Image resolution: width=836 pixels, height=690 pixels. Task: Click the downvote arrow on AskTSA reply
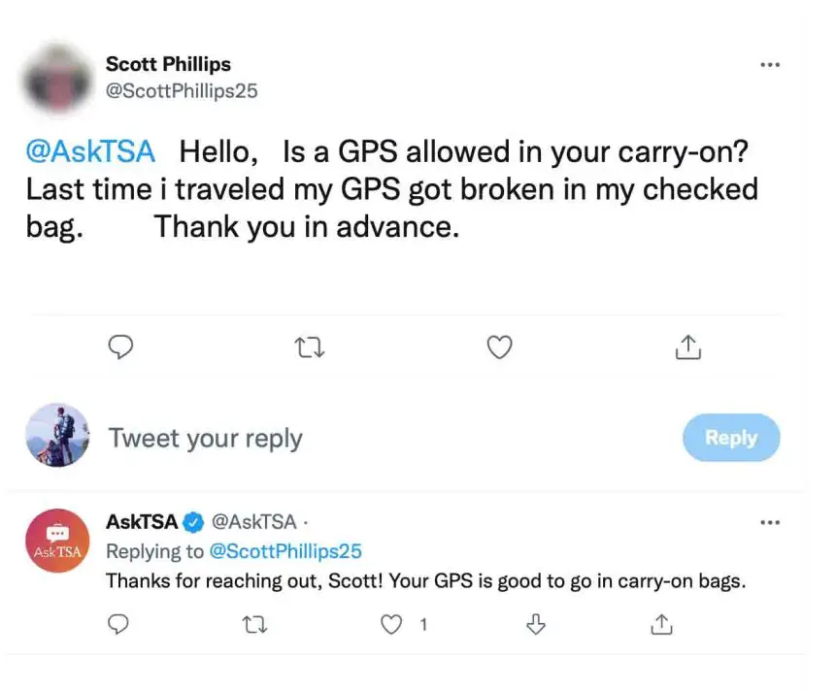click(534, 625)
